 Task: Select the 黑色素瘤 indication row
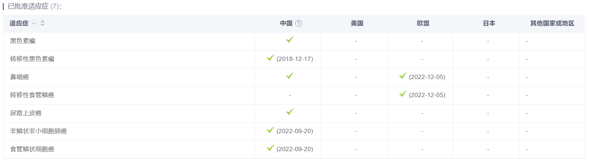pyautogui.click(x=294, y=41)
